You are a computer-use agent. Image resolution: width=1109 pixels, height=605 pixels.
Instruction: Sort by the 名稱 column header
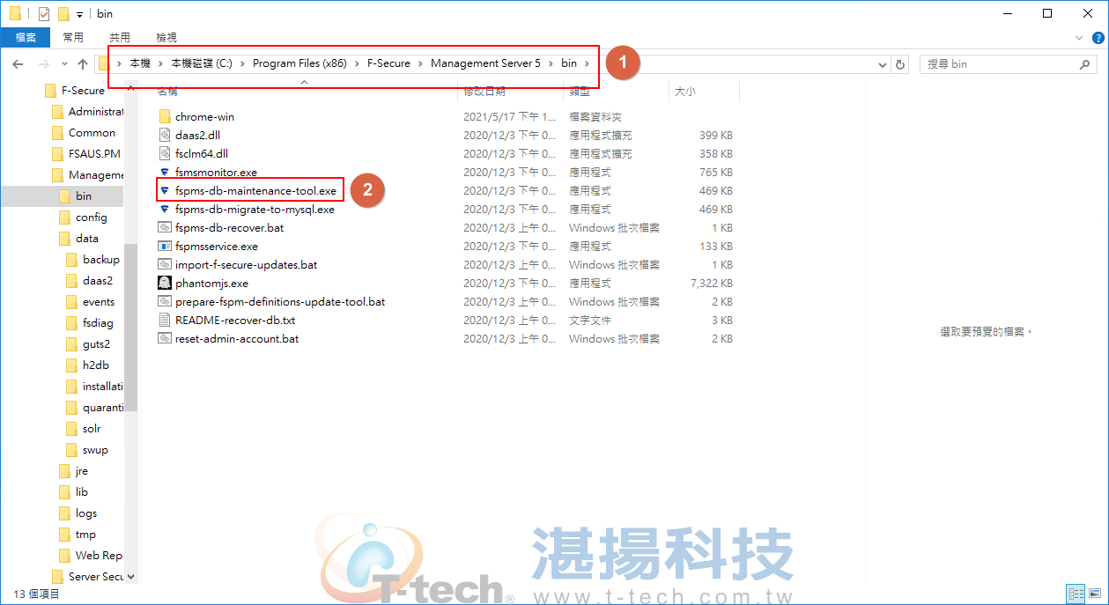click(167, 91)
